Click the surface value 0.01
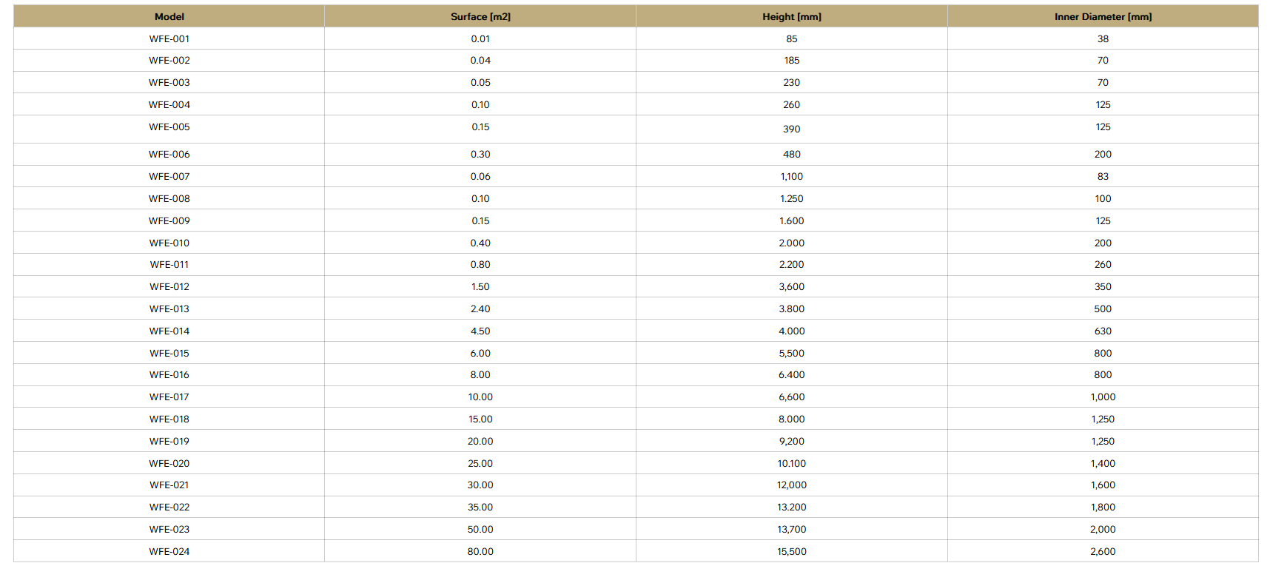Viewport: 1270px width, 580px height. coord(480,38)
